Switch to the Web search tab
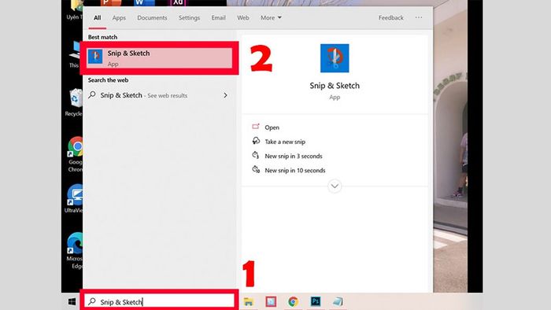551x310 pixels. [242, 17]
